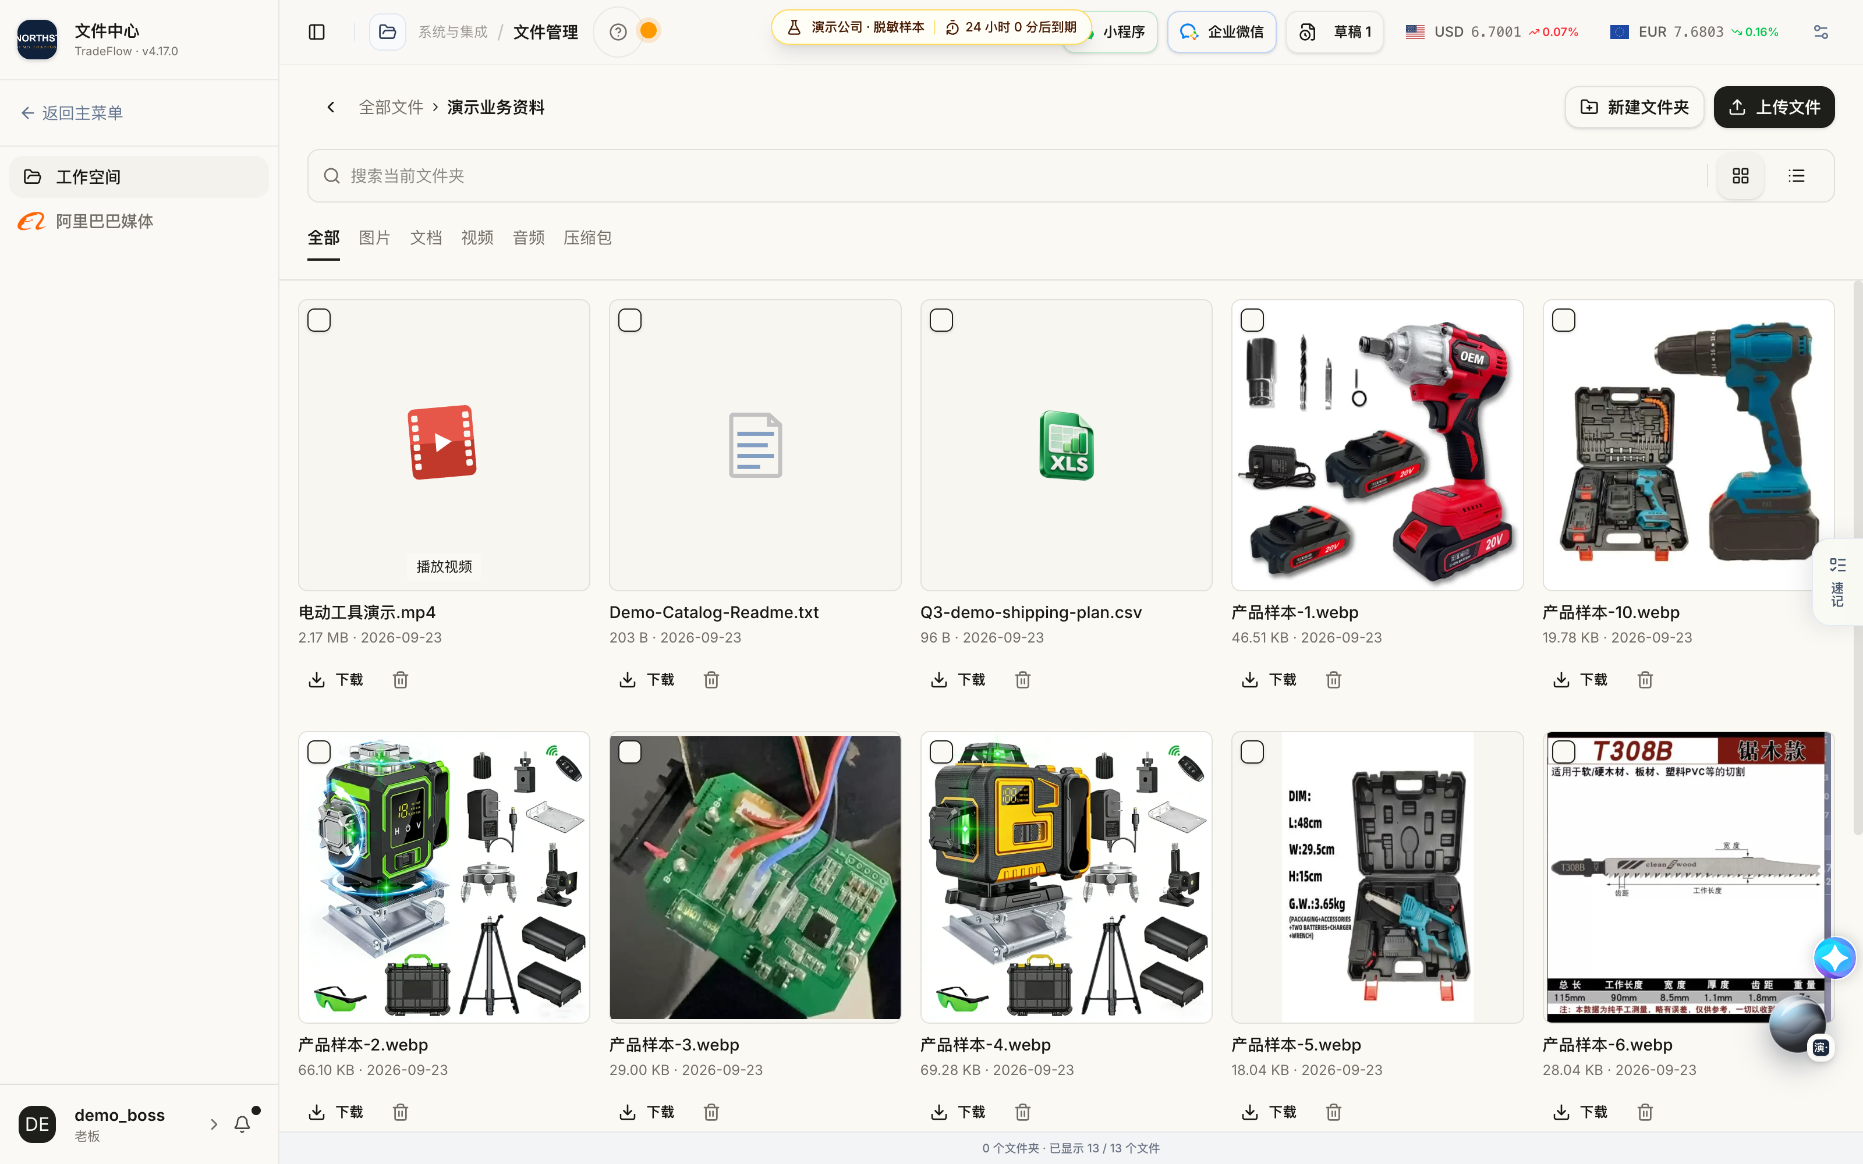Focus the 搜索当前文件夹 search field
1863x1164 pixels.
point(1008,176)
